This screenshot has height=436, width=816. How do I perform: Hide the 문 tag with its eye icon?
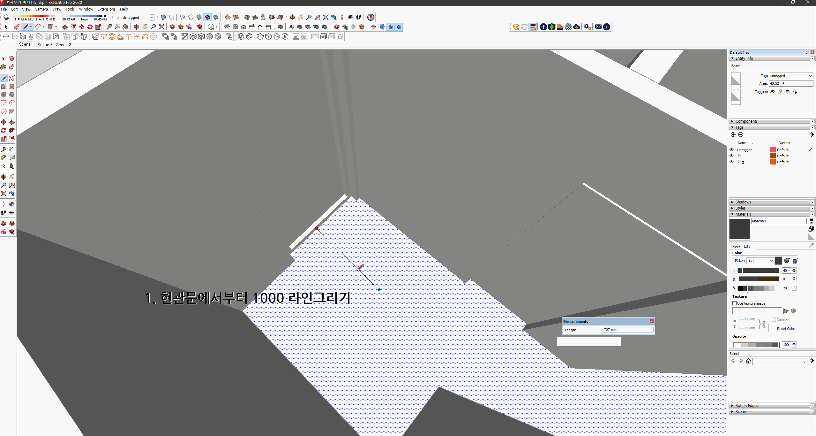(x=731, y=156)
